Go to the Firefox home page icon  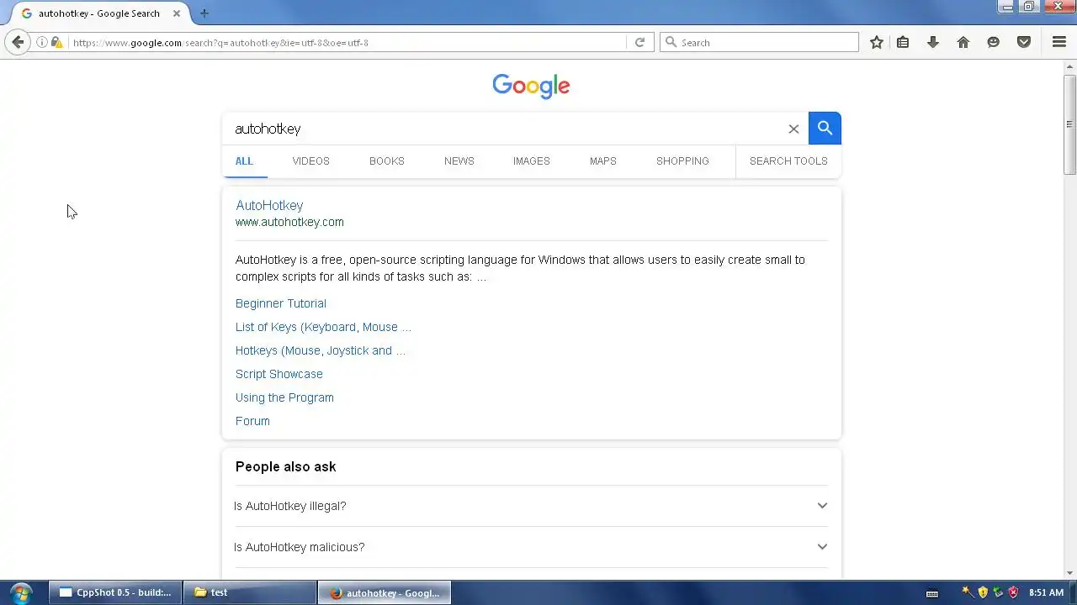(x=963, y=42)
